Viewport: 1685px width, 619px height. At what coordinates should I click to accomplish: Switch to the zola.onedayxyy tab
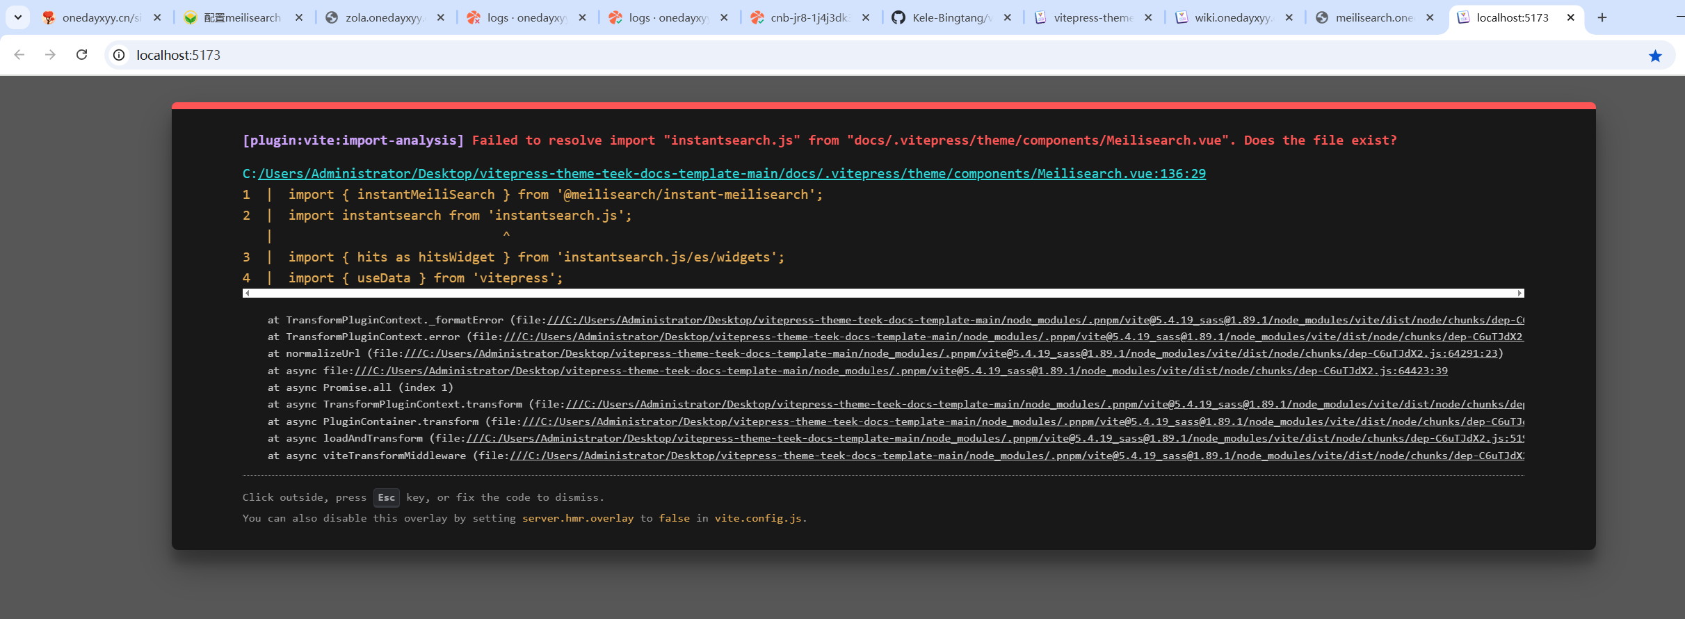[x=383, y=17]
